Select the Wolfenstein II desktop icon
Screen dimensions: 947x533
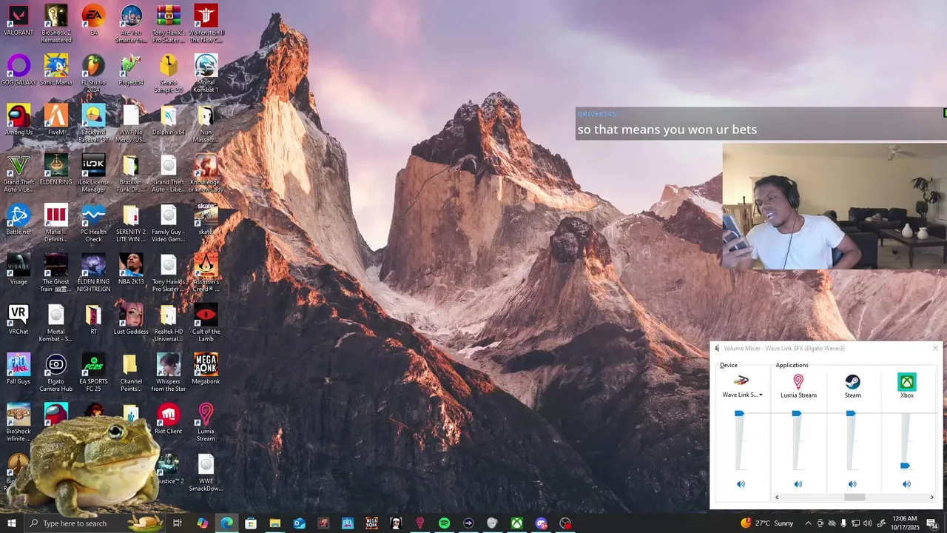pos(206,24)
